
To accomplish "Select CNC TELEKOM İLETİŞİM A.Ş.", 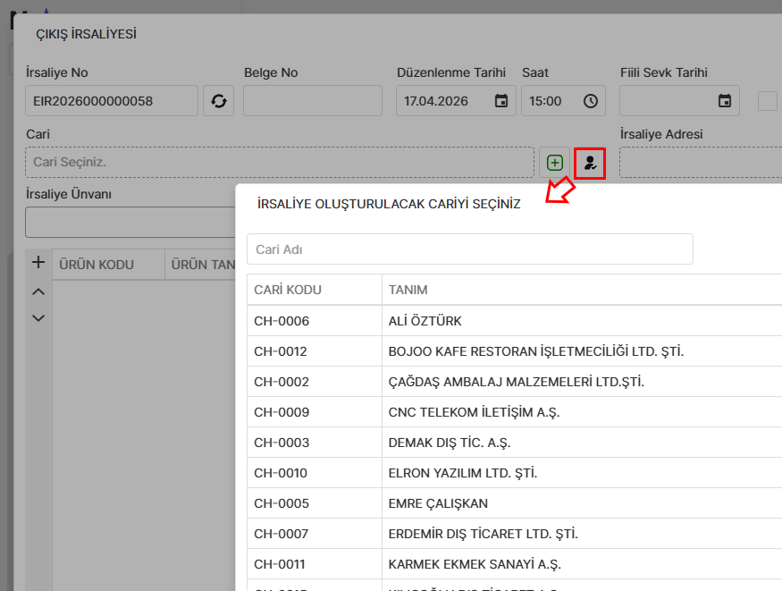I will tap(514, 412).
